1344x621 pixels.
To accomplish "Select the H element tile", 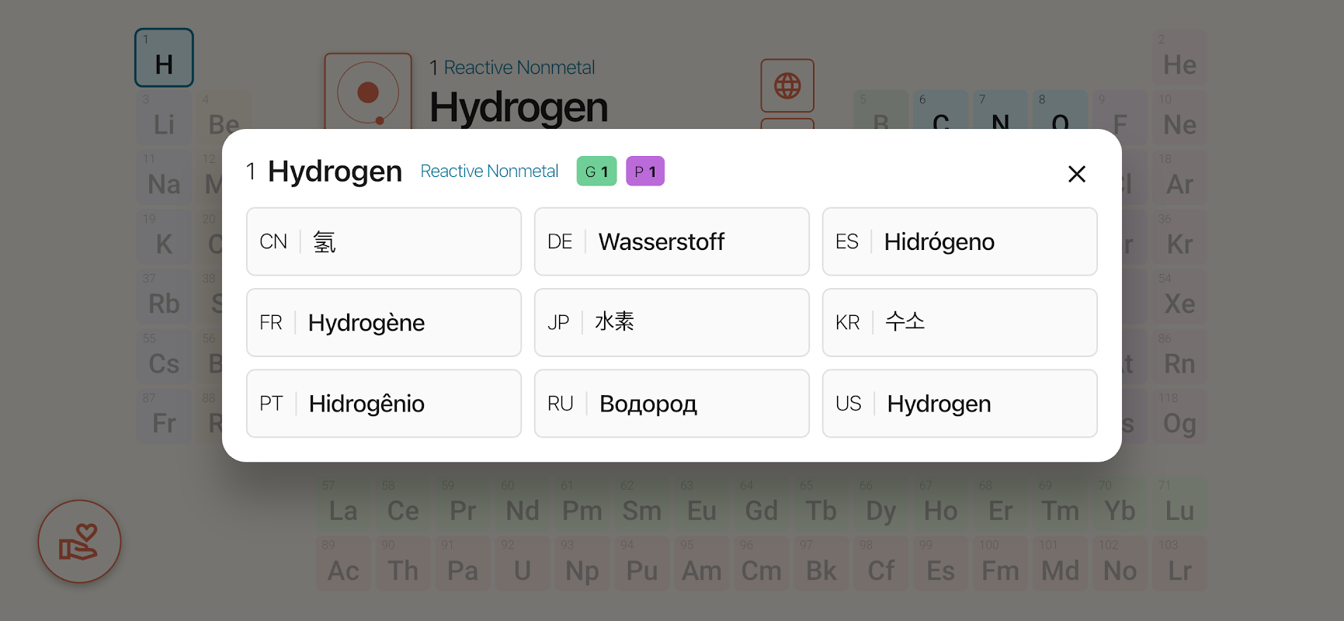I will [x=164, y=58].
